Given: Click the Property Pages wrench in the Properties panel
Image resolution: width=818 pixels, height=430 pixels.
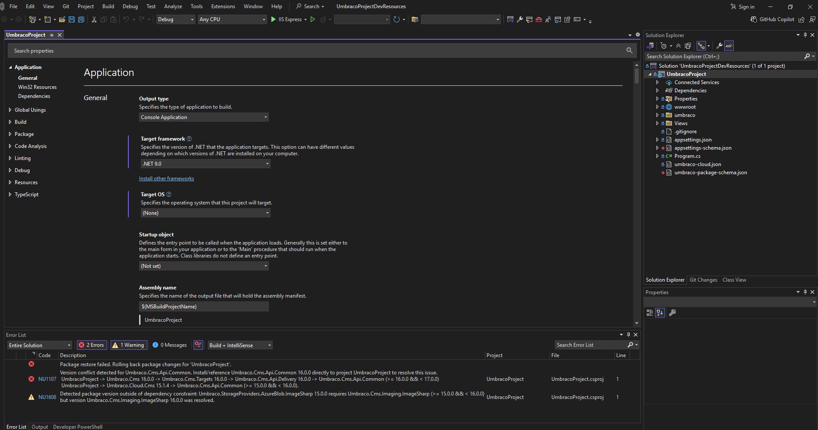Looking at the screenshot, I should click(x=672, y=313).
